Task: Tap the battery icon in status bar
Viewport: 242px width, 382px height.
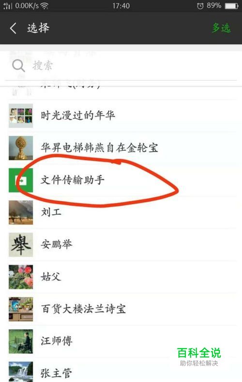Action: coord(231,6)
